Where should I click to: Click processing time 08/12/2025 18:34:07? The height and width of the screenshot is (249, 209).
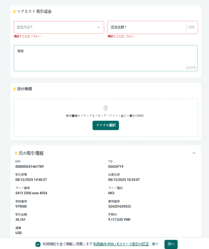(124, 180)
